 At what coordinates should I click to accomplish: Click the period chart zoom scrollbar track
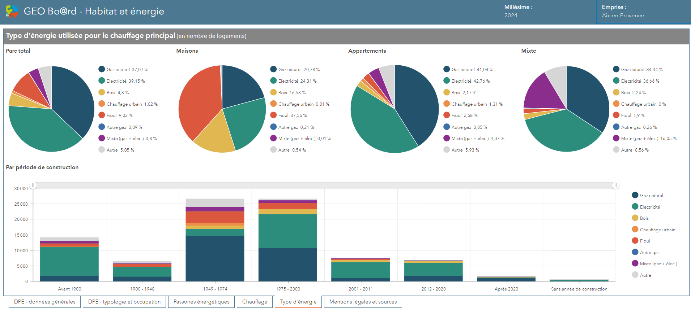coord(324,185)
